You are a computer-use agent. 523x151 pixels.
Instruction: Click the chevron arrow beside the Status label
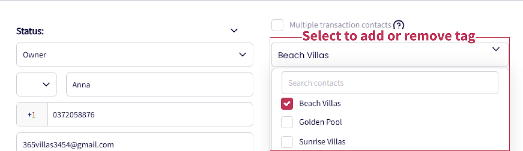coord(234,31)
